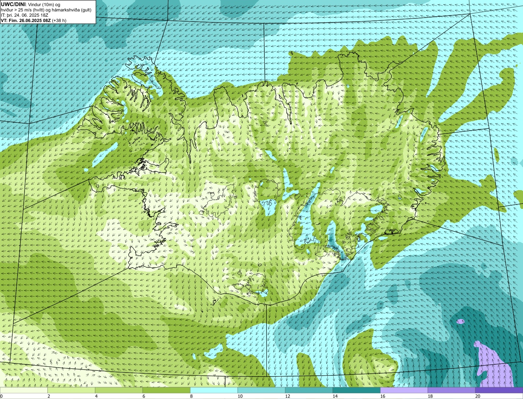
Task: Click the scale label '2'
Action: click(48, 396)
